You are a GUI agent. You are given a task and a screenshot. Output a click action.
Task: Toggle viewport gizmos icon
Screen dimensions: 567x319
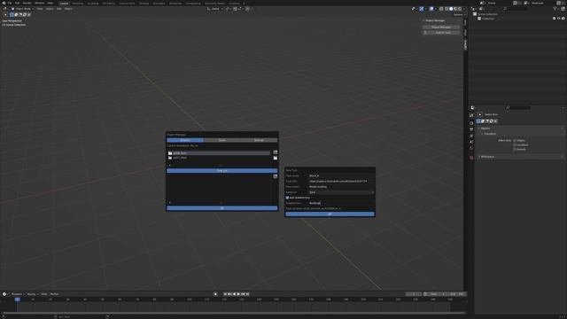point(422,9)
